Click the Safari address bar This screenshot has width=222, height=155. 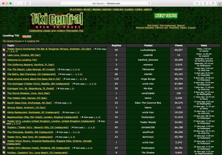(x=111, y=3)
